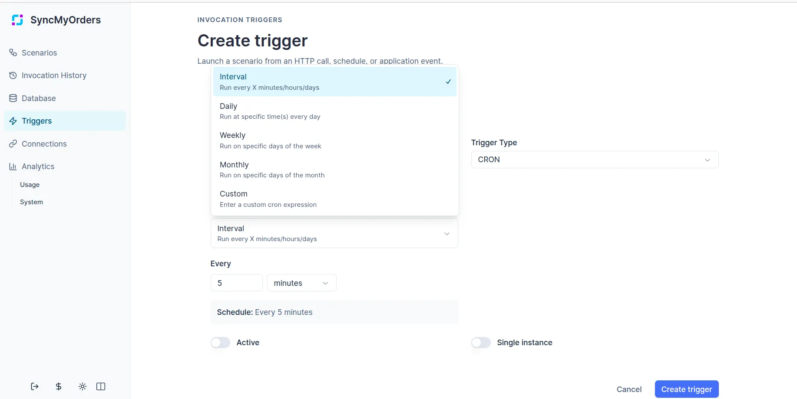The image size is (797, 399).
Task: Collapse the sidebar using the panel icon
Action: click(x=101, y=386)
